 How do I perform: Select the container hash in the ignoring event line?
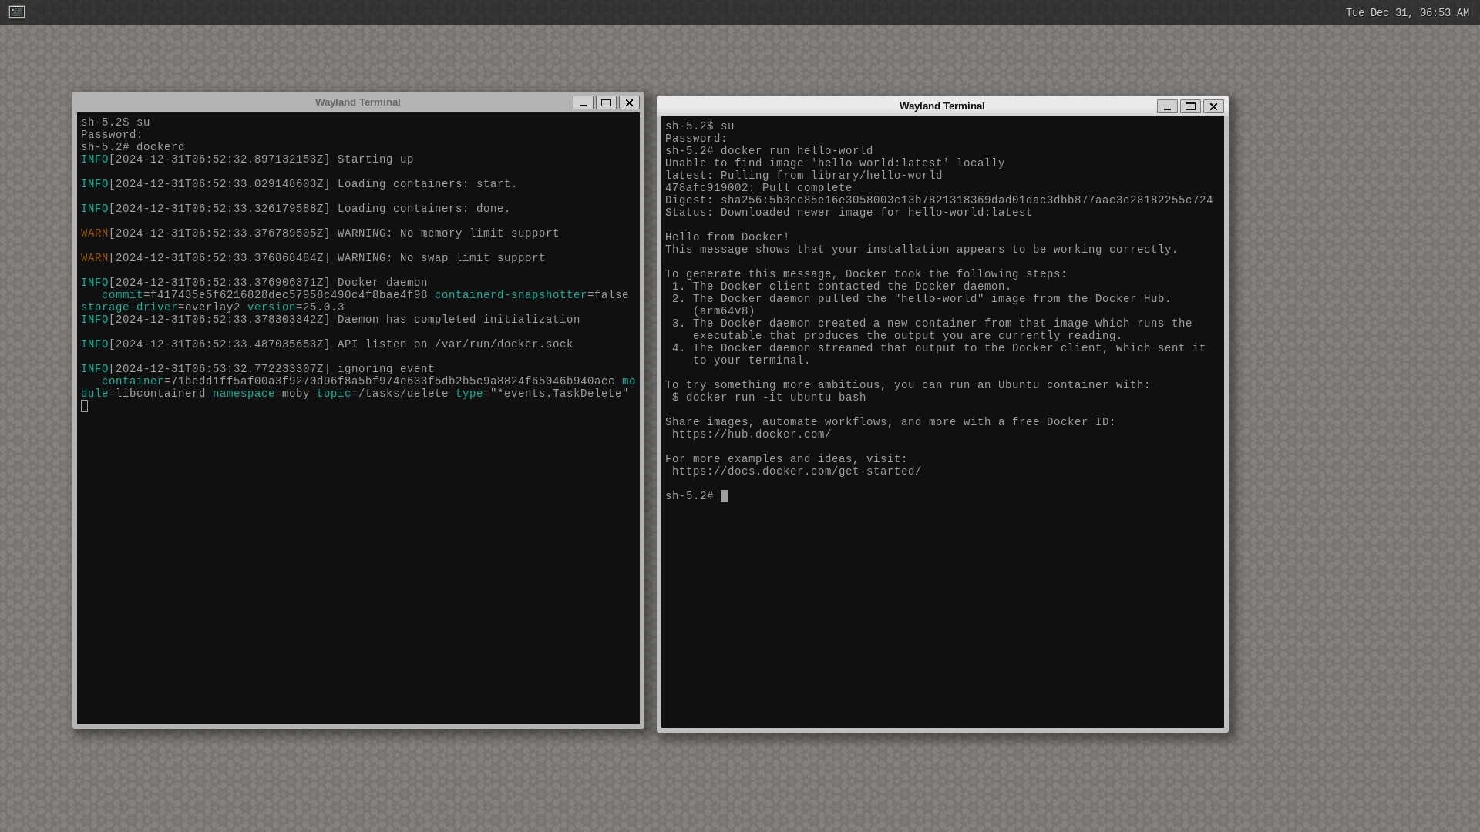click(x=389, y=381)
